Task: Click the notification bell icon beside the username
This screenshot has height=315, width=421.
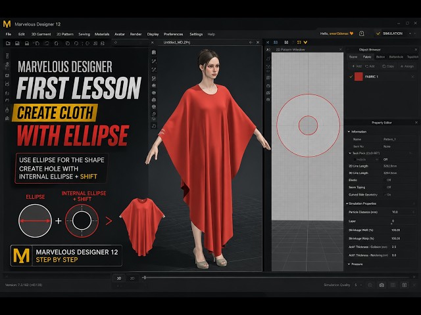Action: coord(362,33)
